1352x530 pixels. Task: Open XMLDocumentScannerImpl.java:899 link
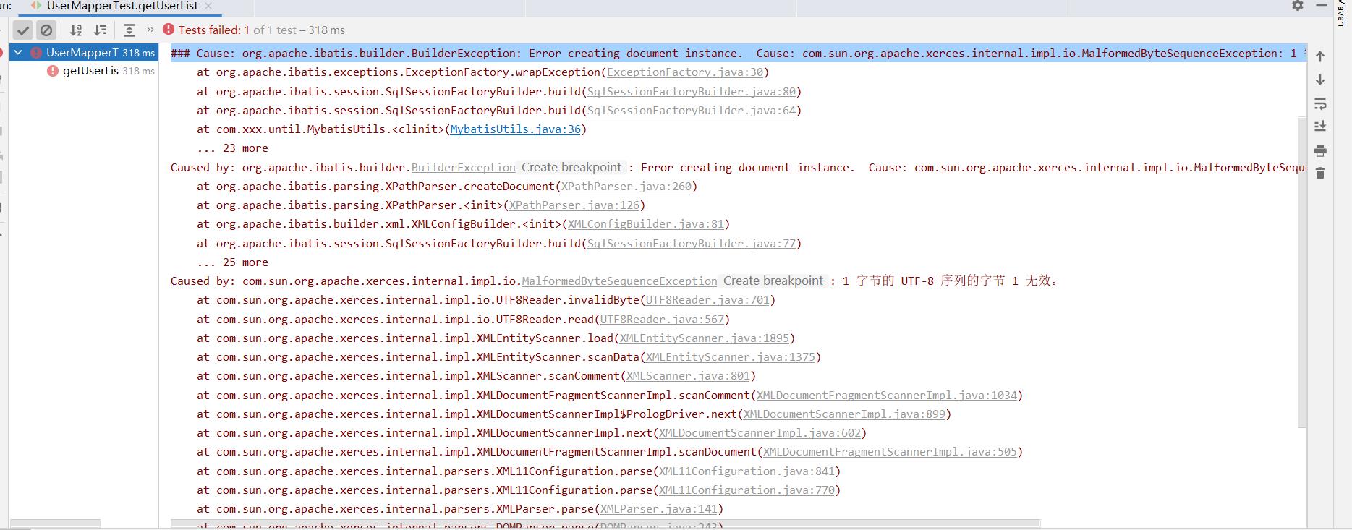pos(845,414)
